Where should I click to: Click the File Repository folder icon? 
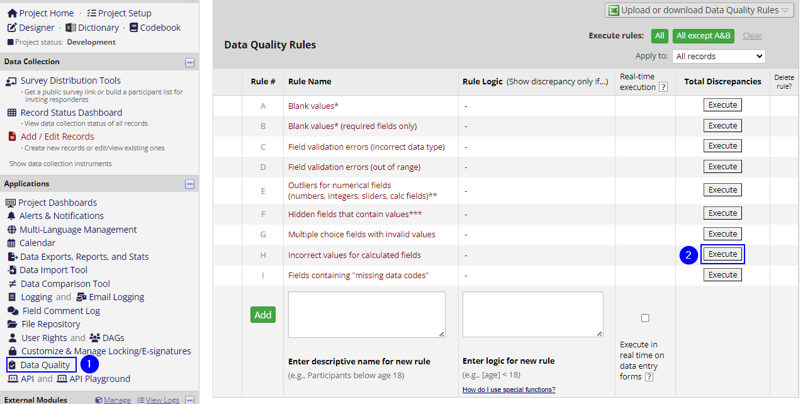(x=11, y=324)
